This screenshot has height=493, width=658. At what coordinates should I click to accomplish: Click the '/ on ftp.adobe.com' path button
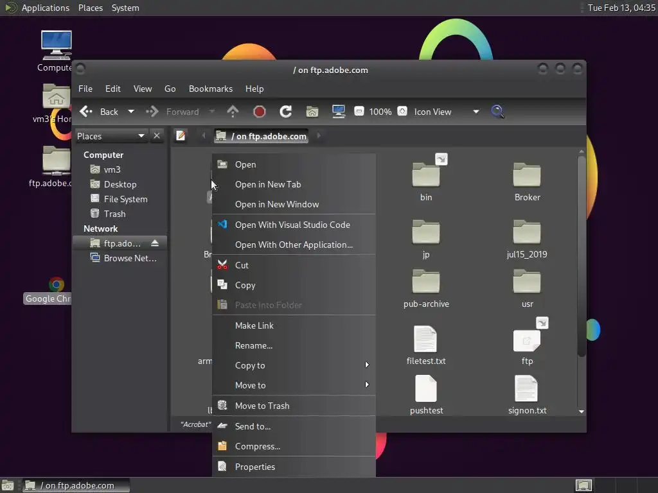(x=261, y=136)
